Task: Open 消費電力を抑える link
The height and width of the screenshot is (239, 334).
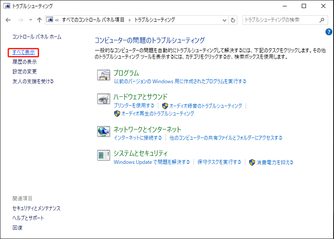Action: [275, 163]
